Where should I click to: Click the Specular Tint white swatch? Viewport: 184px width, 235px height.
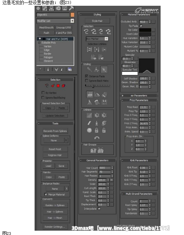[130, 73]
